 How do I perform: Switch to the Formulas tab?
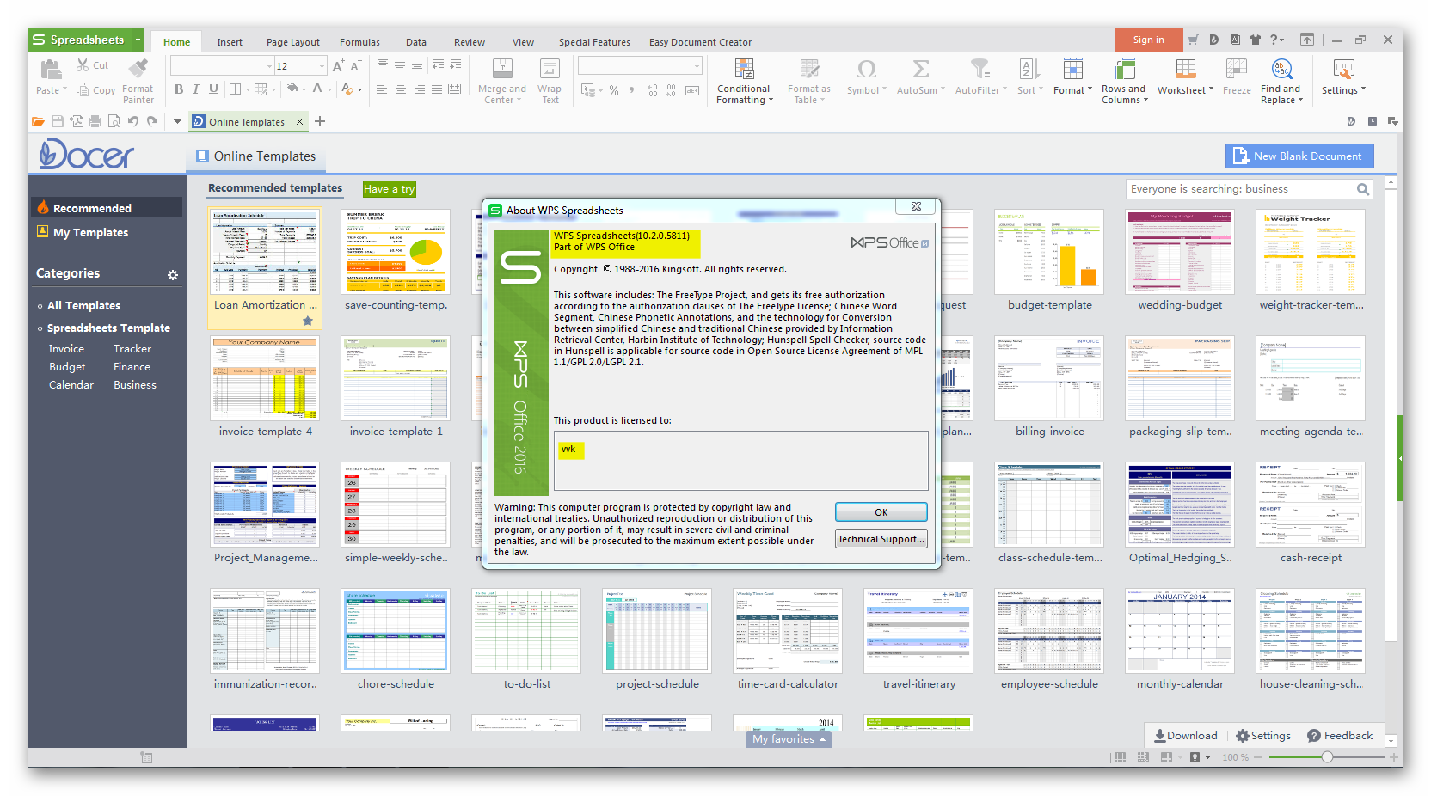[x=359, y=42]
